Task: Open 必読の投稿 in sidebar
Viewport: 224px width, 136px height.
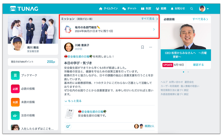Action: [28, 89]
